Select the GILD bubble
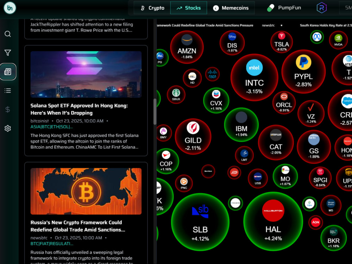This screenshot has height=264, width=352. pyautogui.click(x=193, y=137)
